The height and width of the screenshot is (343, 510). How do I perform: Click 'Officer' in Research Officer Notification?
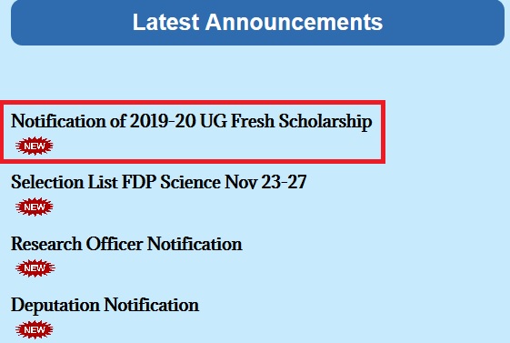(115, 244)
